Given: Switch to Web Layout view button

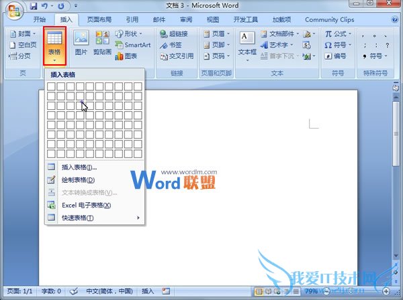Looking at the screenshot, I should (x=277, y=291).
